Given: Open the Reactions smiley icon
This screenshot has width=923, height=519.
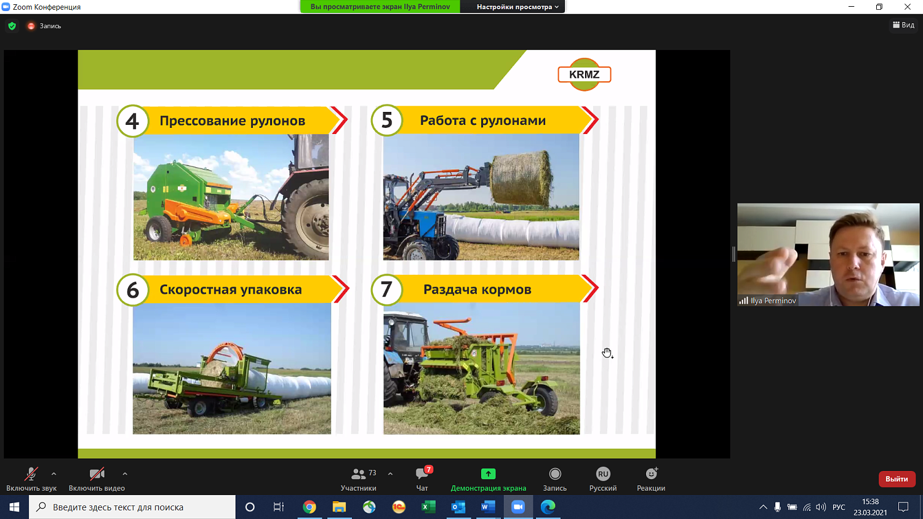Looking at the screenshot, I should point(651,474).
